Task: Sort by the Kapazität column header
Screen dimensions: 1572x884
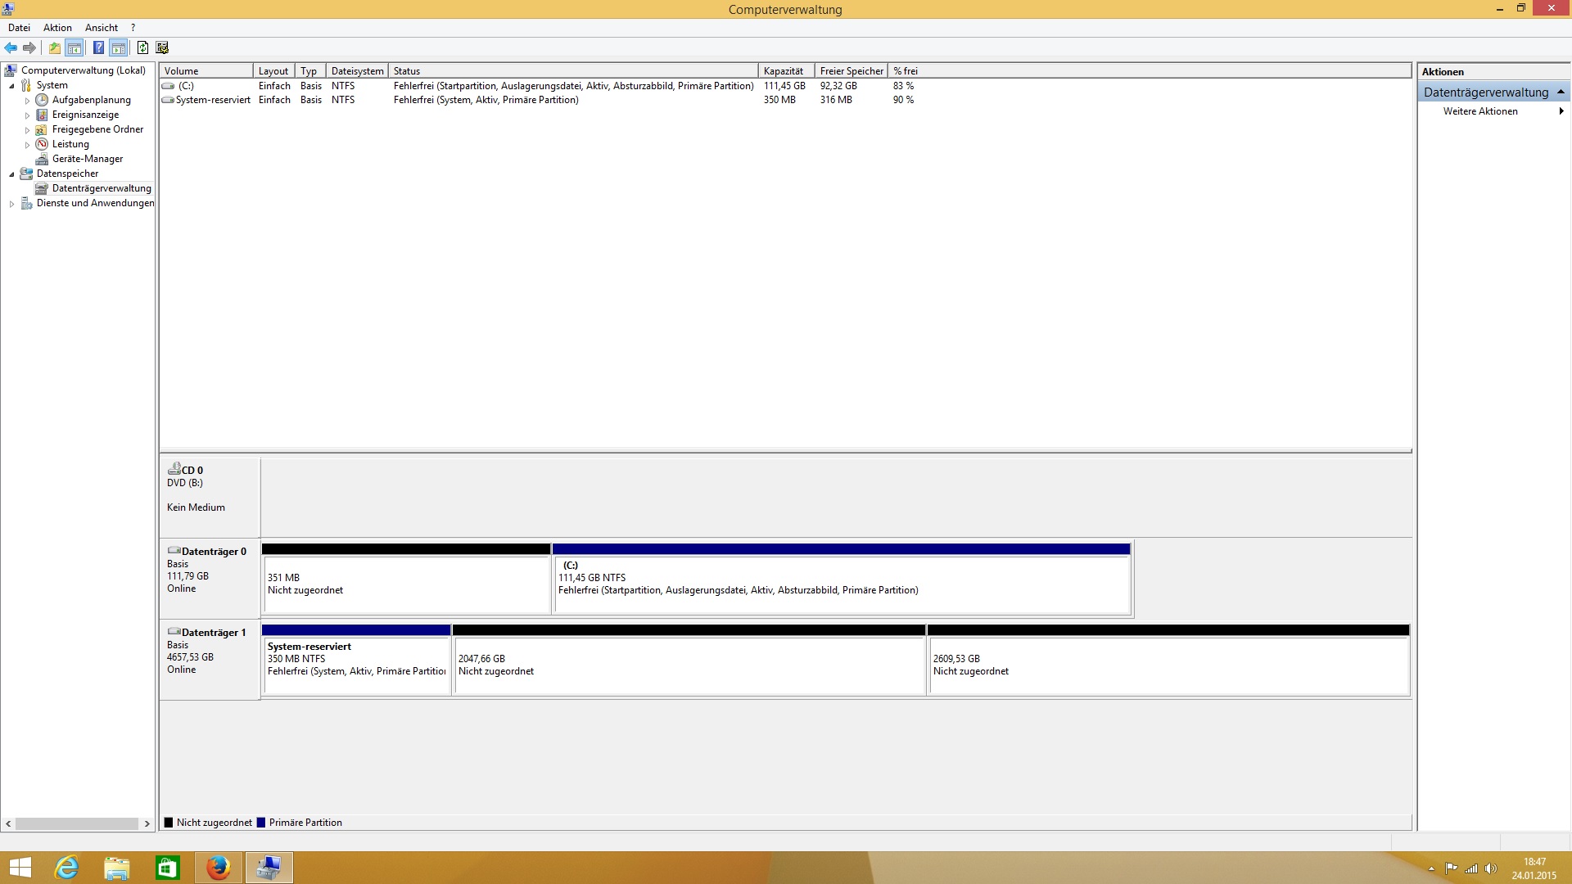Action: (784, 71)
